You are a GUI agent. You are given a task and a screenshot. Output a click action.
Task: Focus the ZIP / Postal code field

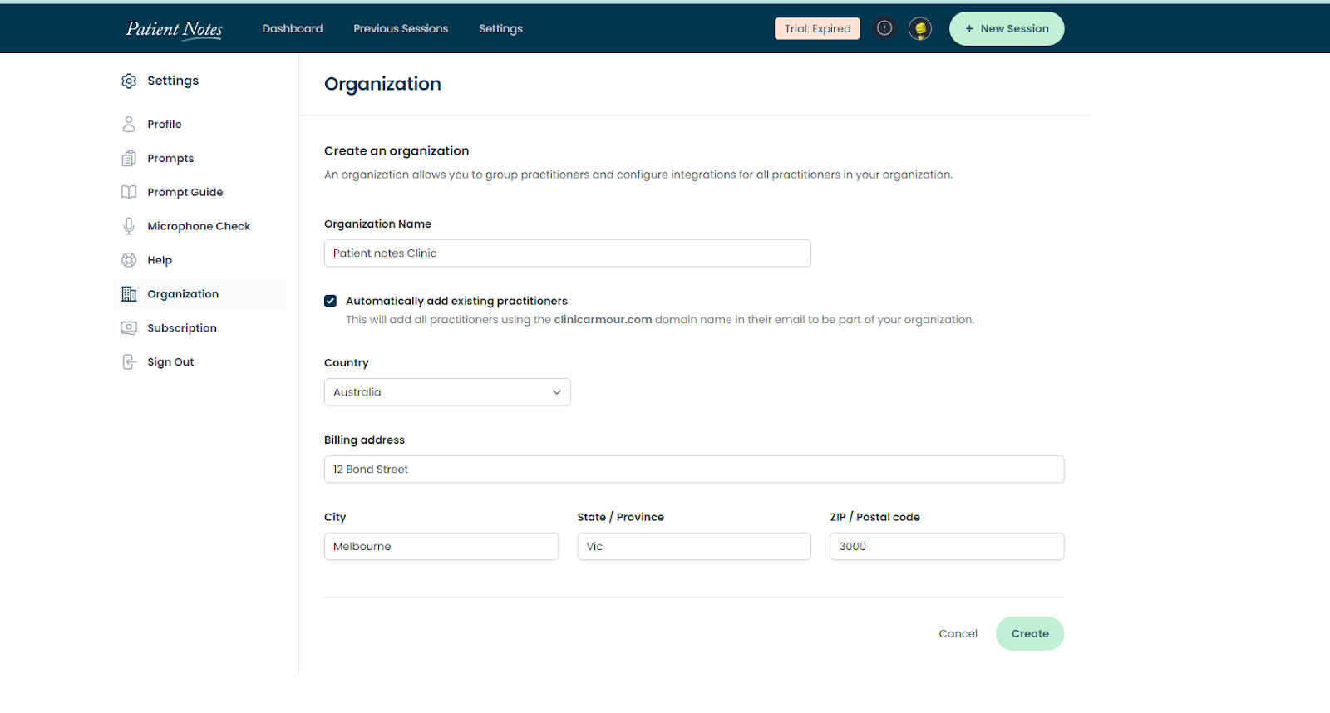947,546
